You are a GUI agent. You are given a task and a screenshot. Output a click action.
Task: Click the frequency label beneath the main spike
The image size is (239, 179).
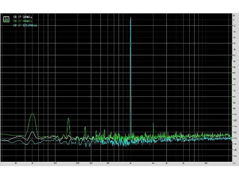coord(130,163)
